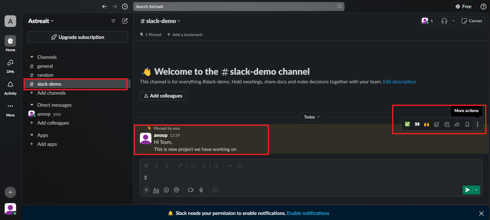The width and height of the screenshot is (490, 220).
Task: Open the Canvas for this channel
Action: click(x=472, y=21)
